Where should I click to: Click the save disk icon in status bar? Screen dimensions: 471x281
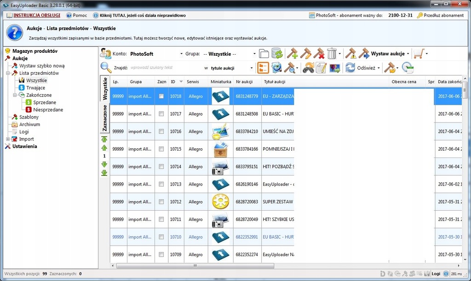click(427, 274)
